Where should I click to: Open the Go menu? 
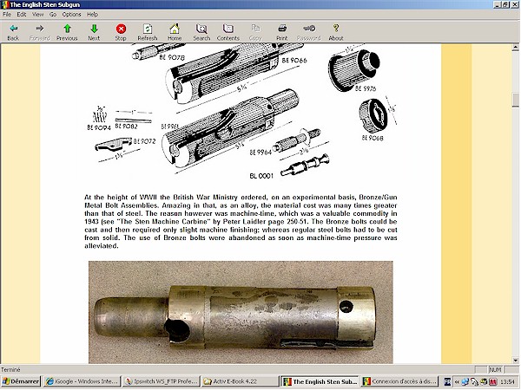[x=53, y=14]
